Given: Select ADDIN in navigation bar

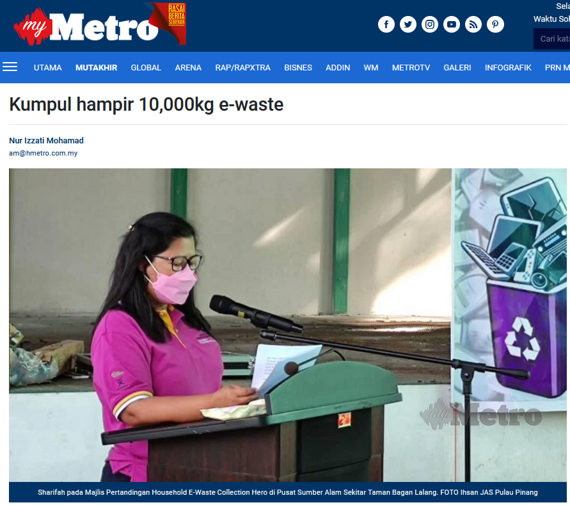Looking at the screenshot, I should tap(338, 68).
